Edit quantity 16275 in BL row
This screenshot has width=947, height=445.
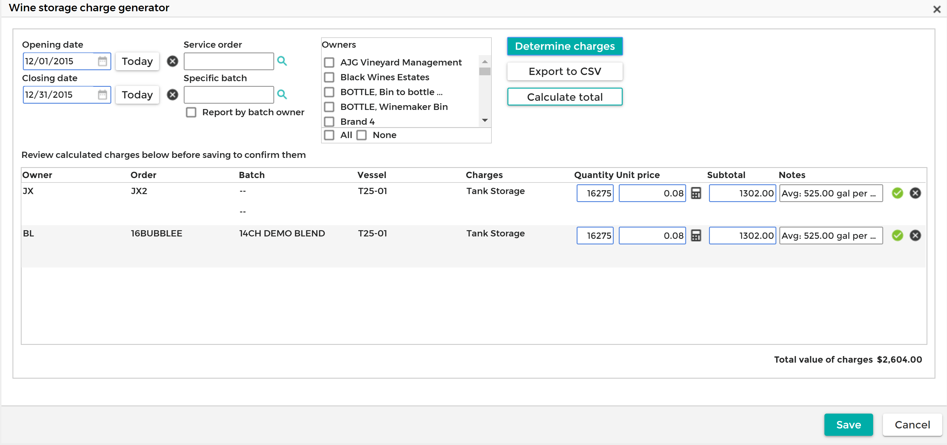pyautogui.click(x=595, y=236)
